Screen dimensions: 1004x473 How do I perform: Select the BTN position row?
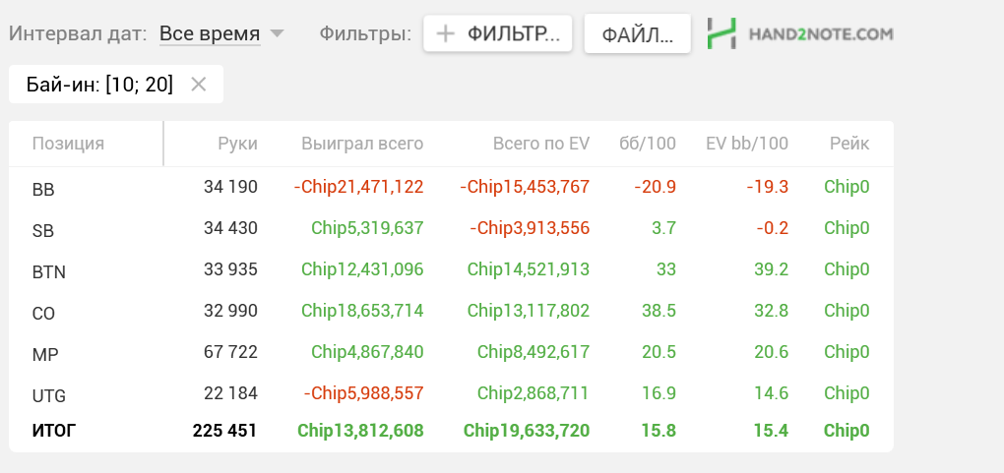451,270
